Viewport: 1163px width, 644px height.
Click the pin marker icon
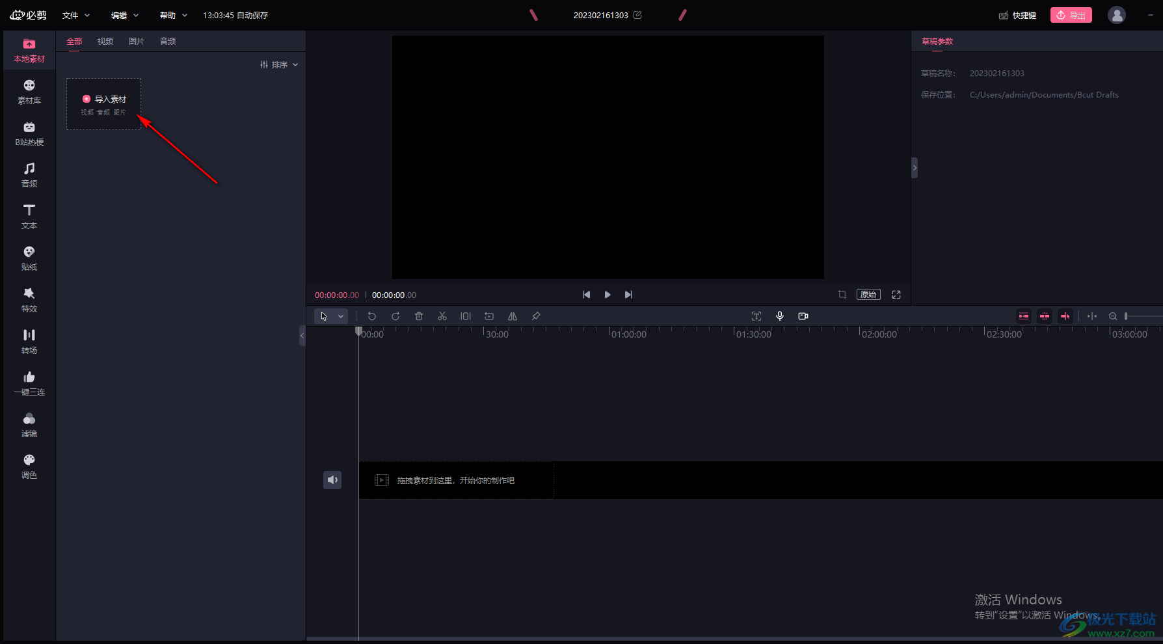click(x=536, y=316)
